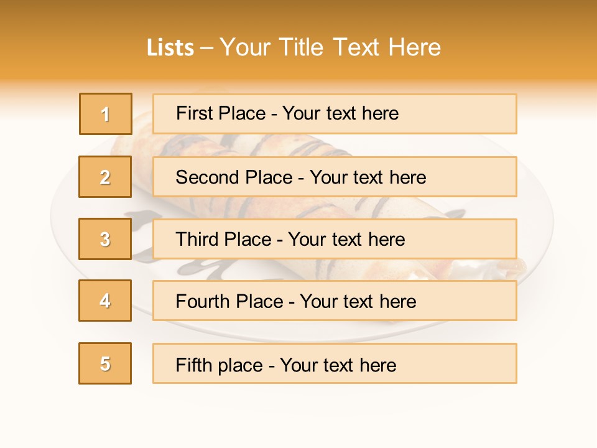Click 'Your text here' in Second Place bar
The width and height of the screenshot is (597, 448).
[368, 177]
